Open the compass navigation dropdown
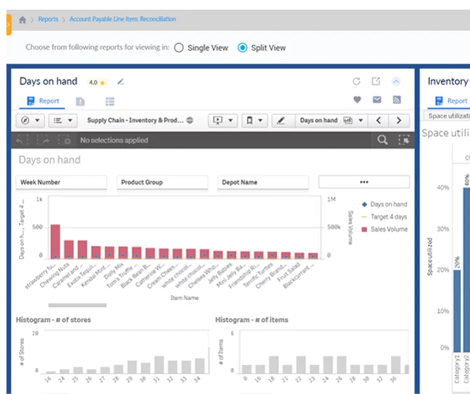 point(30,121)
